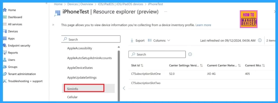278x103 pixels.
Task: Select the AppleDeviceStates category
Action: pos(80,68)
